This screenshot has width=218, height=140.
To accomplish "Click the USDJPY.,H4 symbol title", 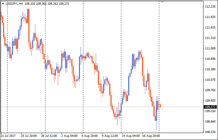I will [14, 4].
